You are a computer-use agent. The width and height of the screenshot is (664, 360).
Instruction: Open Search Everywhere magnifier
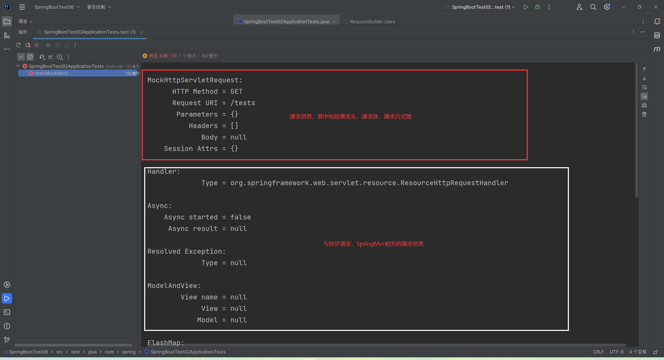593,7
